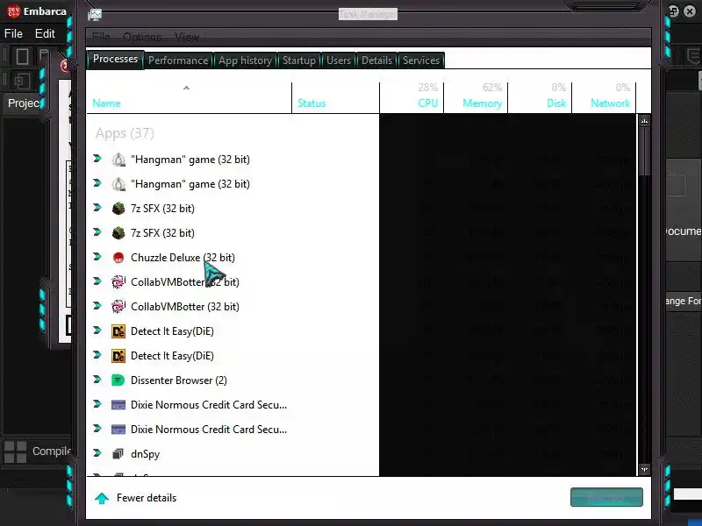This screenshot has height=526, width=702.
Task: Open Task Manager's File menu
Action: coord(101,37)
